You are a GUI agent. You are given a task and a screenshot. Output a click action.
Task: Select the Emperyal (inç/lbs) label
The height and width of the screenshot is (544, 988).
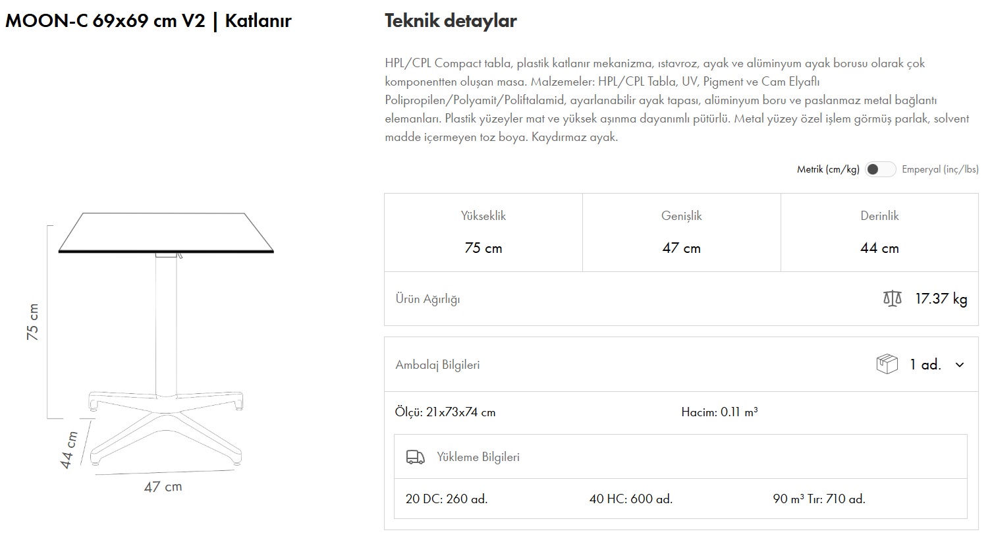(x=940, y=169)
